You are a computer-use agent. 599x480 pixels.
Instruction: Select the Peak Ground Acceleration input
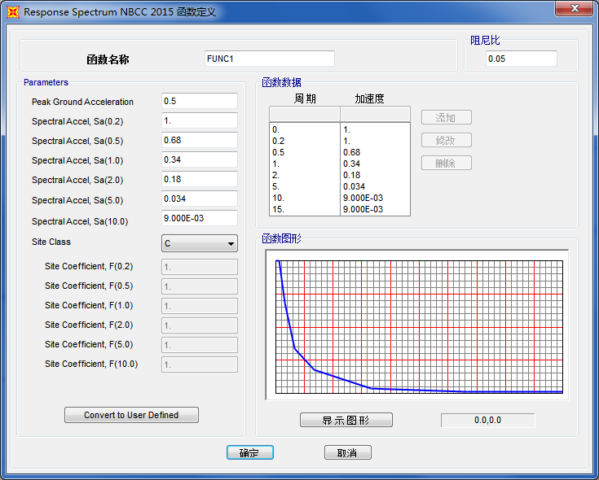click(200, 102)
